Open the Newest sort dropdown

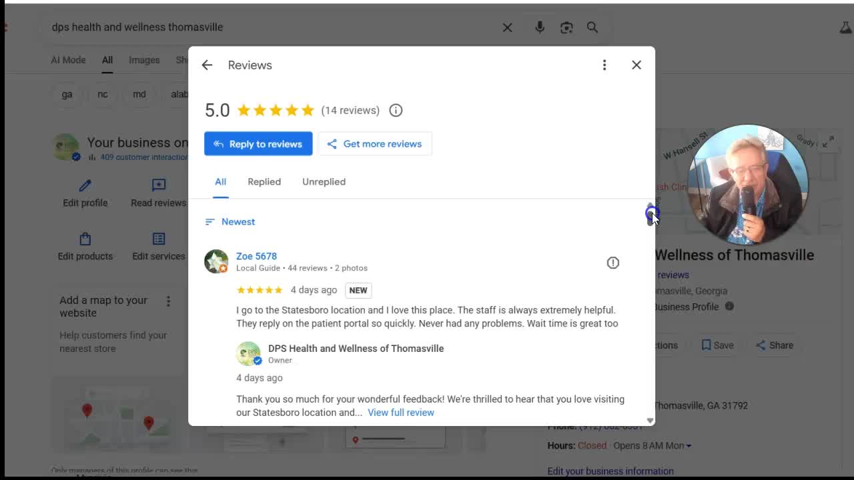click(230, 222)
